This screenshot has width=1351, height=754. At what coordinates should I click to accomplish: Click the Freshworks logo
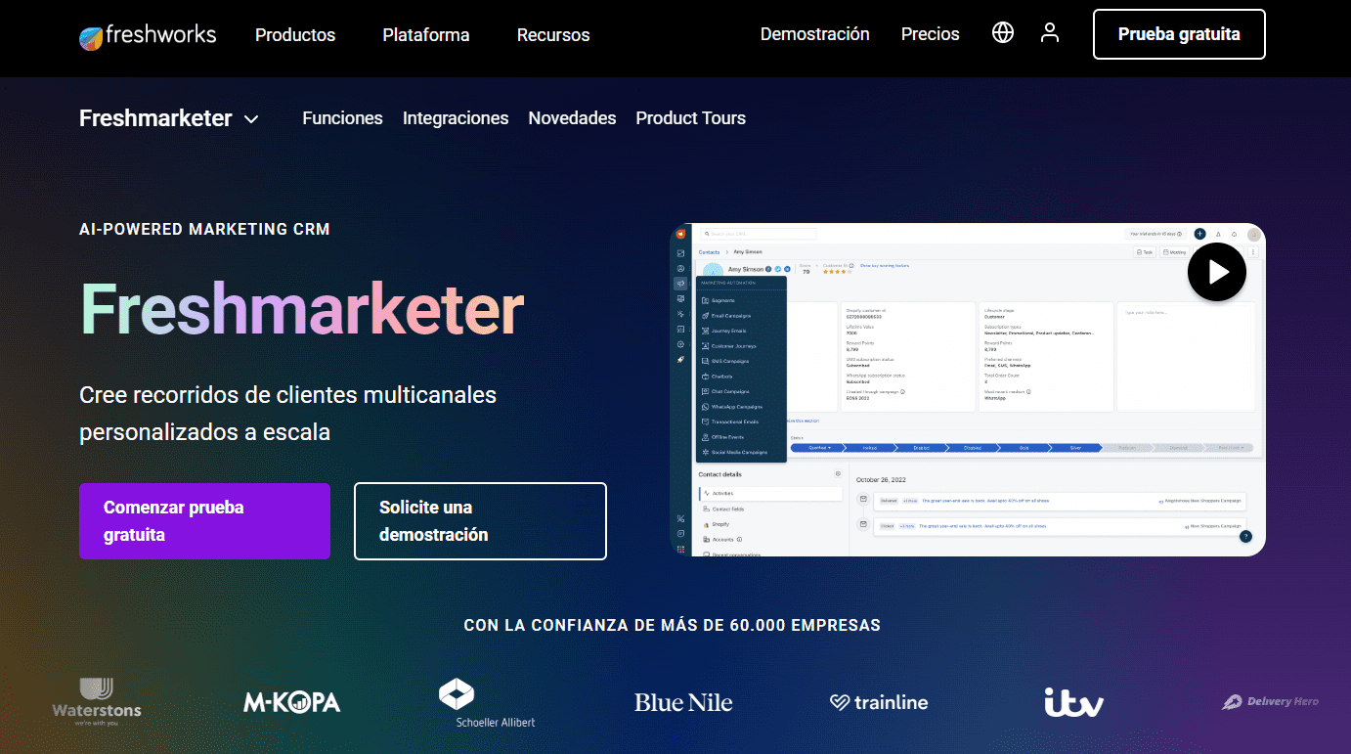(x=147, y=35)
